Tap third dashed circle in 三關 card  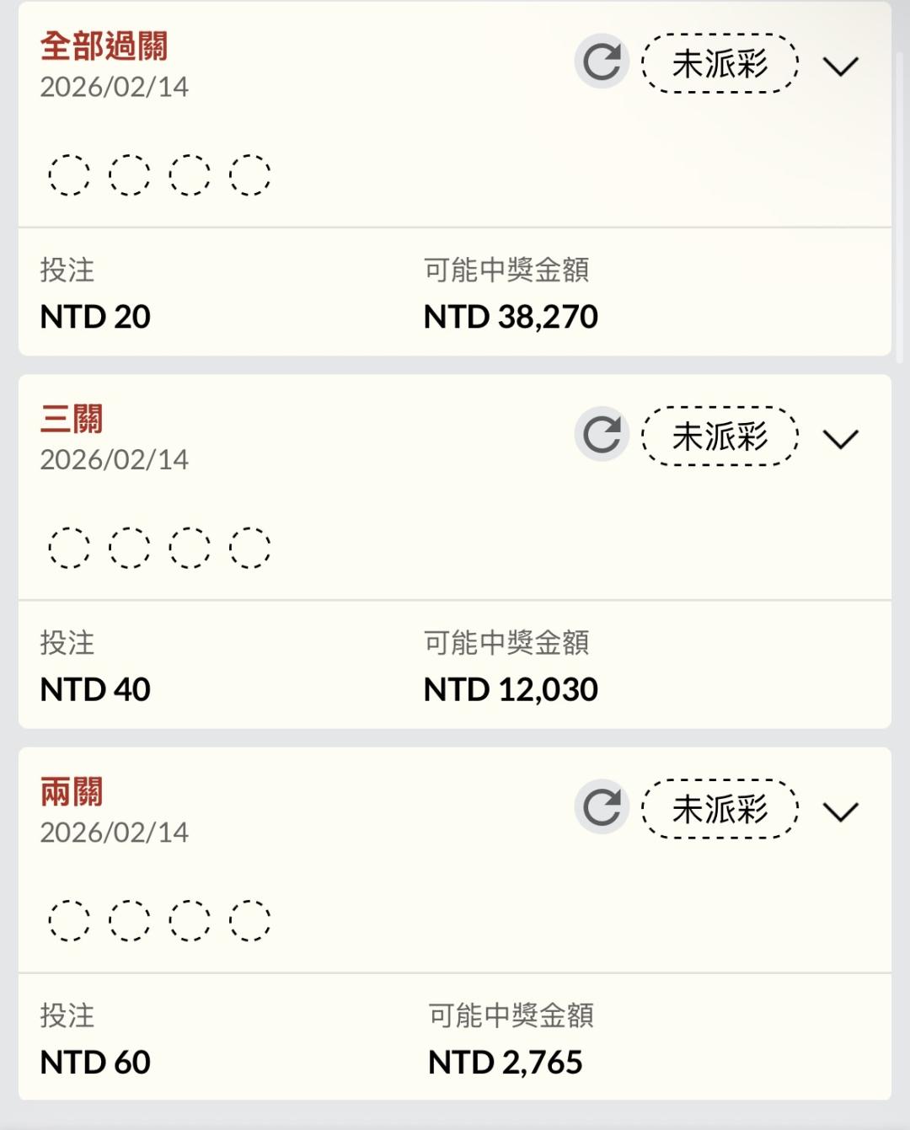[x=190, y=548]
